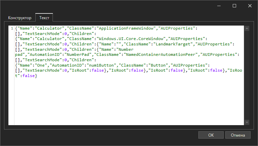Image resolution: width=258 pixels, height=146 pixels.
Task: Confirm with the OK button
Action: [x=211, y=135]
